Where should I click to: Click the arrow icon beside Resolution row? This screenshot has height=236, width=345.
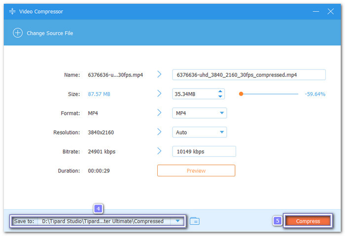159,132
